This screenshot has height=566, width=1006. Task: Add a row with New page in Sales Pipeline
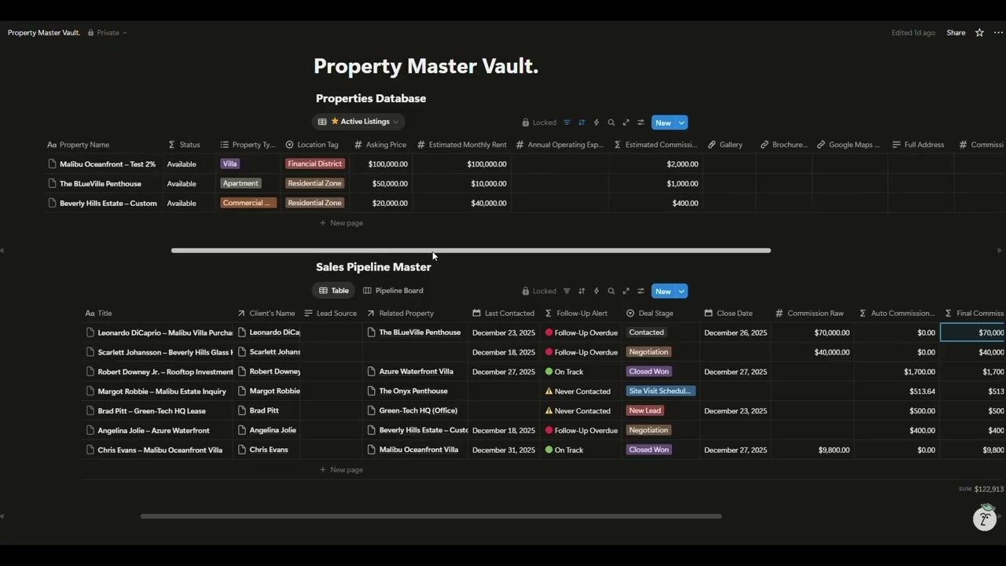point(341,469)
